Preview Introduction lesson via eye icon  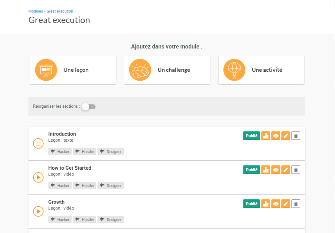[x=276, y=136]
